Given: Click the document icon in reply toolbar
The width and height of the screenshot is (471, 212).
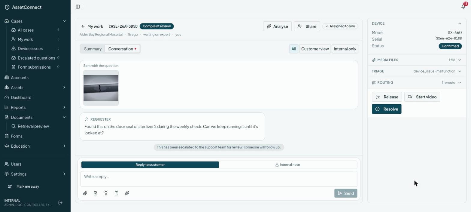Looking at the screenshot, I should coord(96,193).
